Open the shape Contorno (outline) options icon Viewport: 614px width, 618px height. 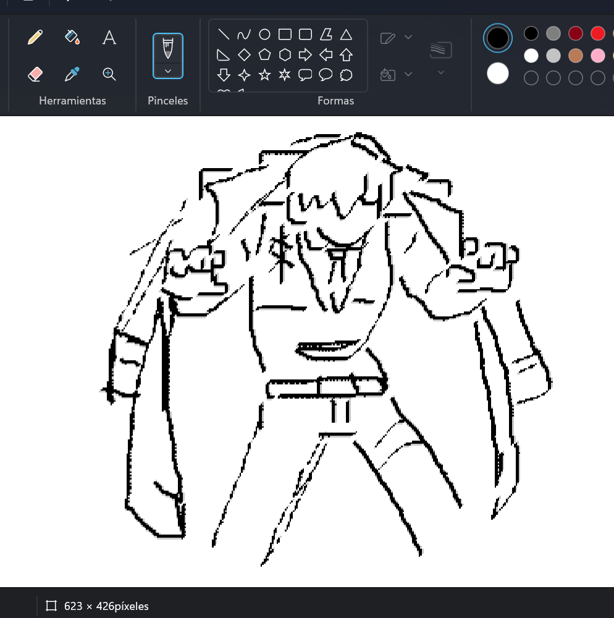point(388,37)
